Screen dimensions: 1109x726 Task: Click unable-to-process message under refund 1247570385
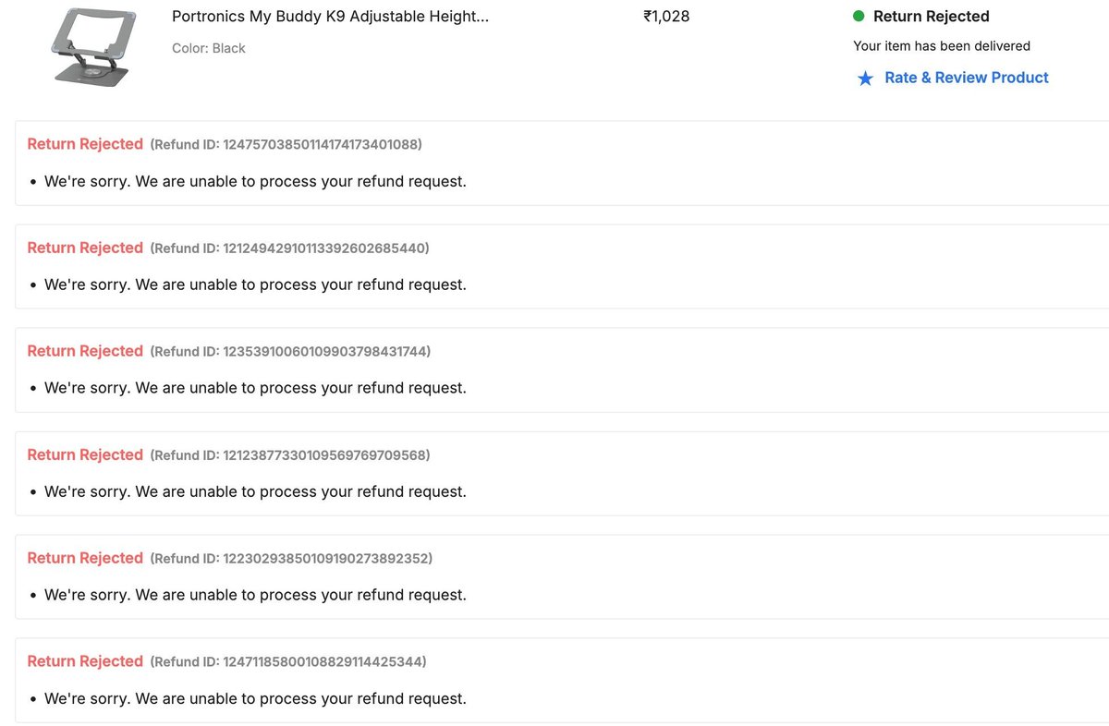coord(255,181)
